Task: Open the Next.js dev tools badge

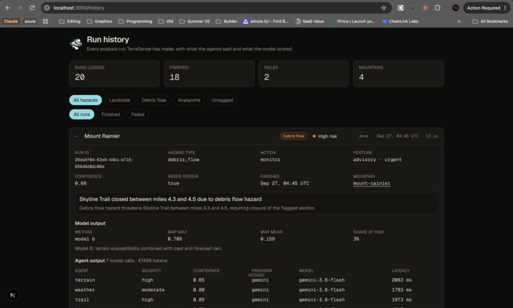Action: click(x=13, y=295)
